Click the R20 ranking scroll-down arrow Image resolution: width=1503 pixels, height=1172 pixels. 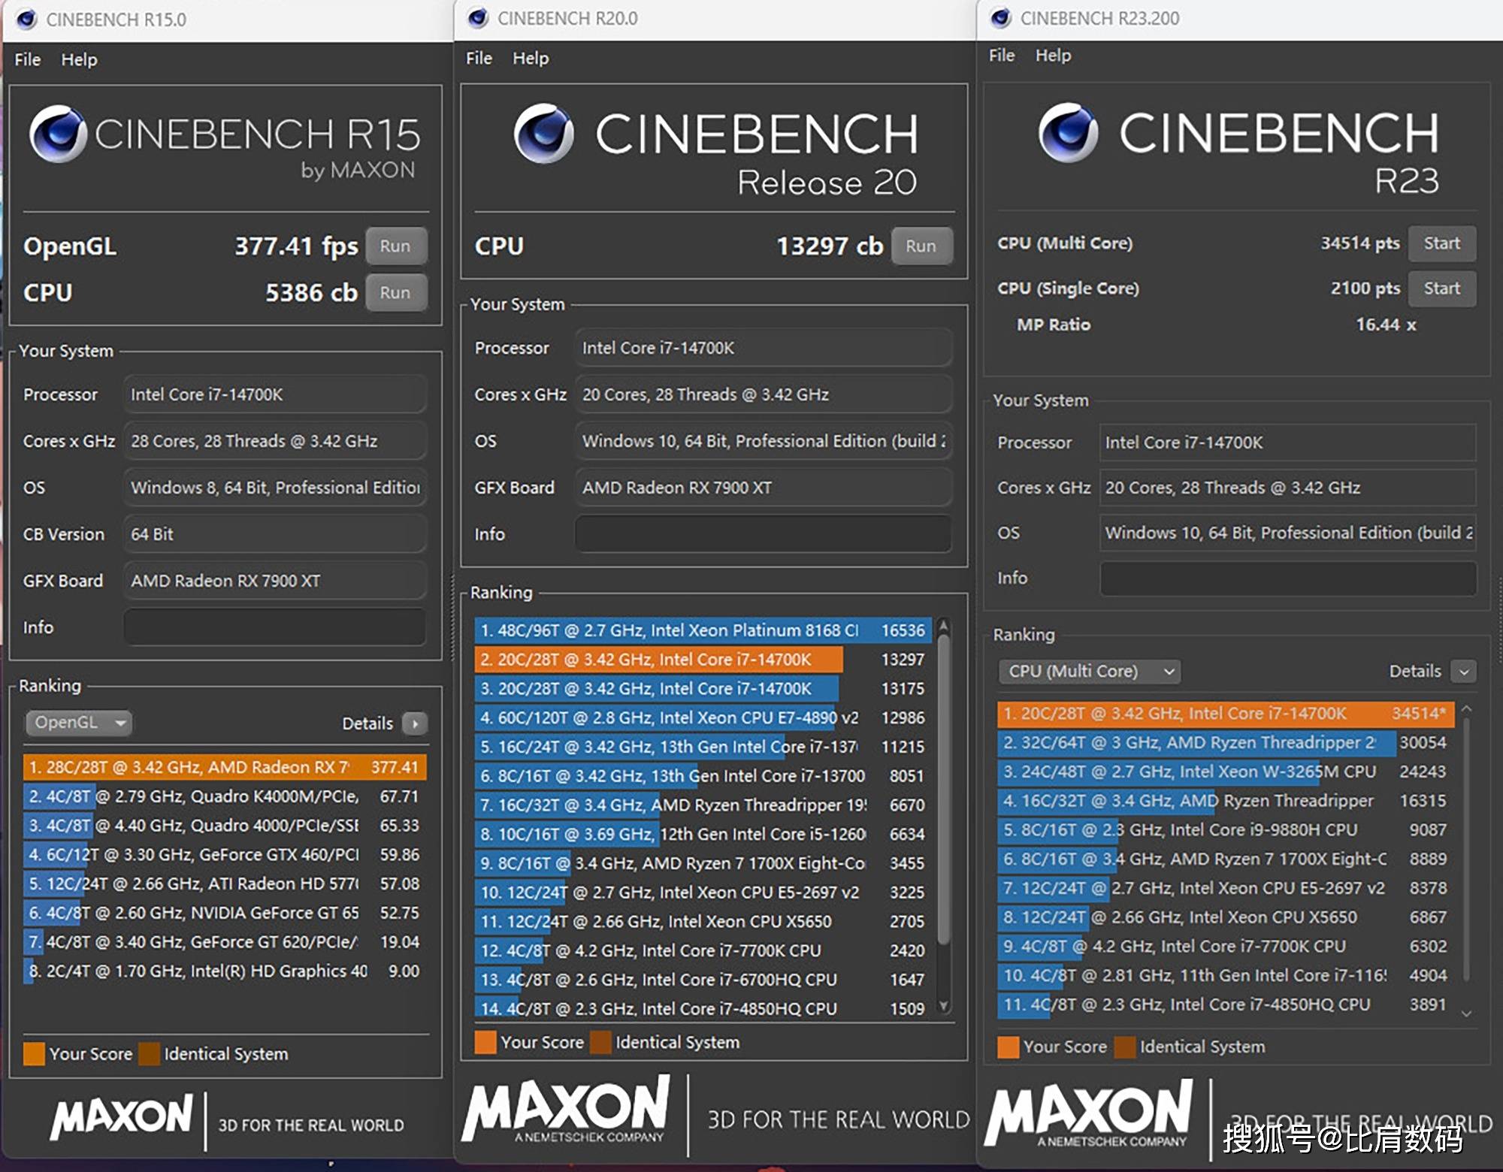(945, 1005)
